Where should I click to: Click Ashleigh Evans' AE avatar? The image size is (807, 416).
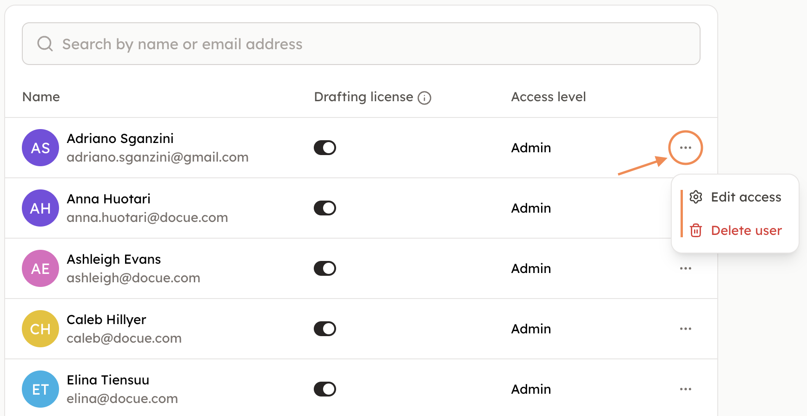40,268
